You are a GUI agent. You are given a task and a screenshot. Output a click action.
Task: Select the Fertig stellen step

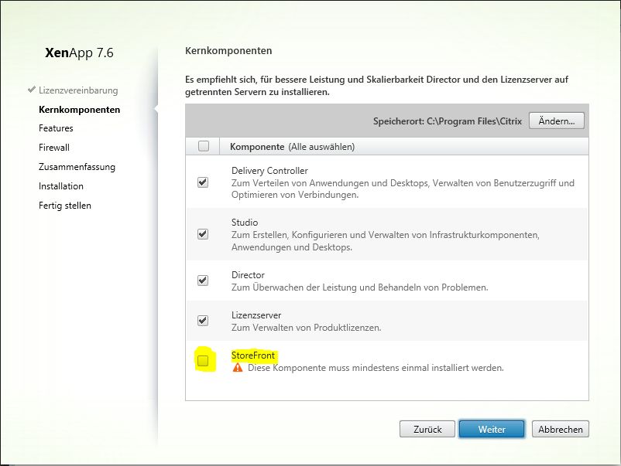(65, 206)
